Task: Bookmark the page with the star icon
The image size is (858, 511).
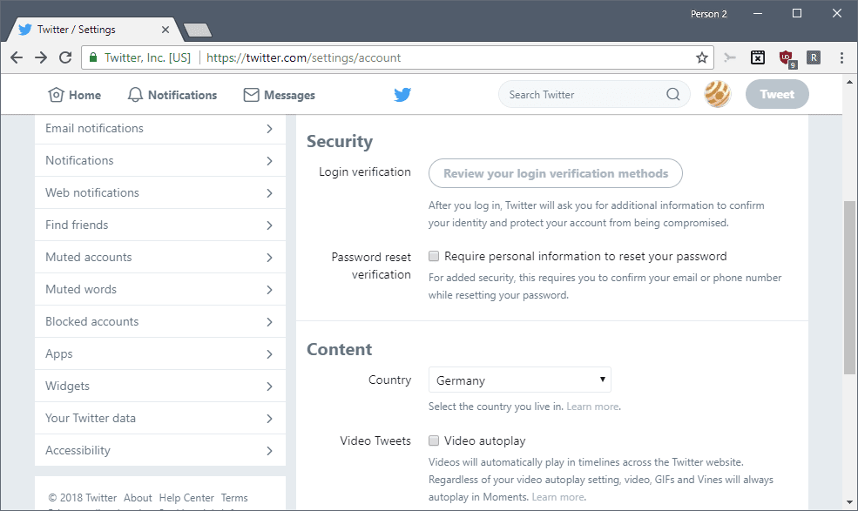Action: (x=702, y=57)
